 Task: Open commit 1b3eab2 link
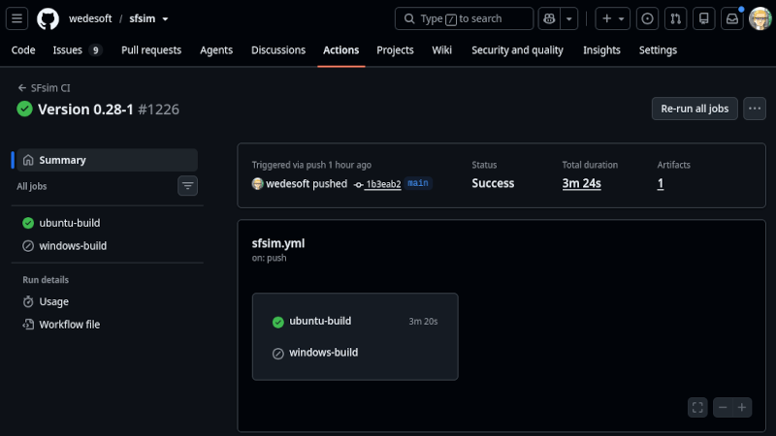(382, 184)
